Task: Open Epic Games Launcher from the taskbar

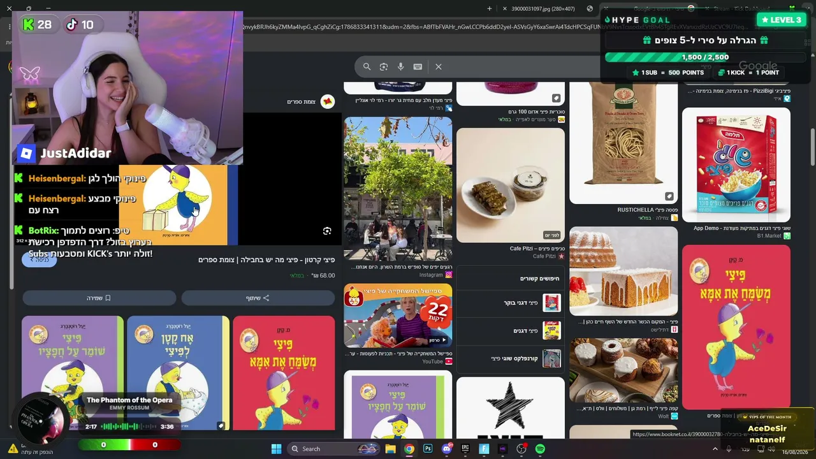Action: (x=465, y=449)
